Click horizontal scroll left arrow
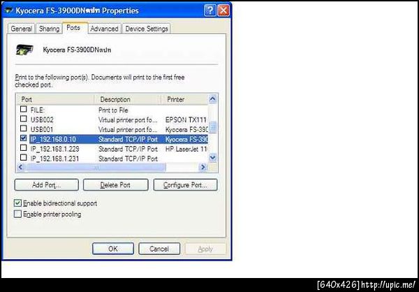This screenshot has height=292, width=419. [x=20, y=168]
